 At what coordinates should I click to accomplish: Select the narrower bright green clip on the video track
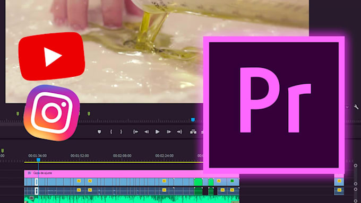pyautogui.click(x=211, y=182)
